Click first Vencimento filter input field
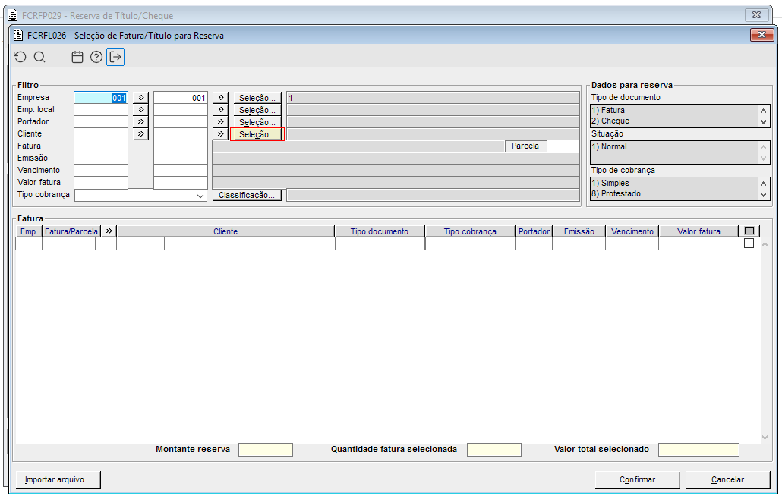782x499 pixels. click(101, 170)
